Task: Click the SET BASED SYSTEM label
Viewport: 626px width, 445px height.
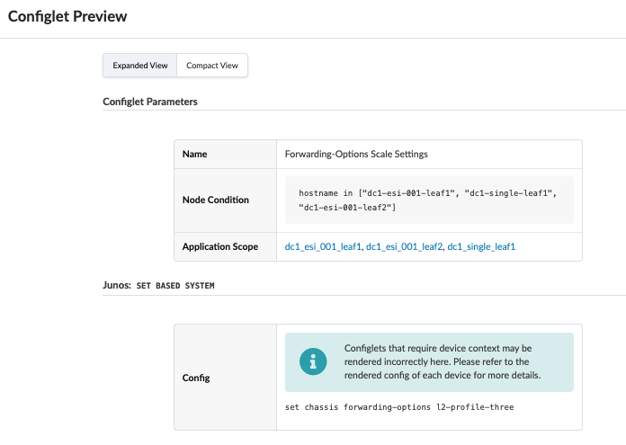Action: (x=175, y=286)
